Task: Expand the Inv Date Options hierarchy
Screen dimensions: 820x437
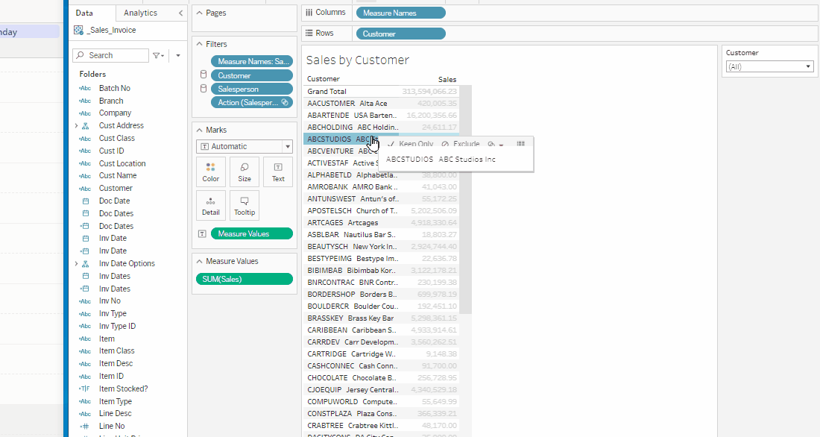Action: pyautogui.click(x=76, y=264)
